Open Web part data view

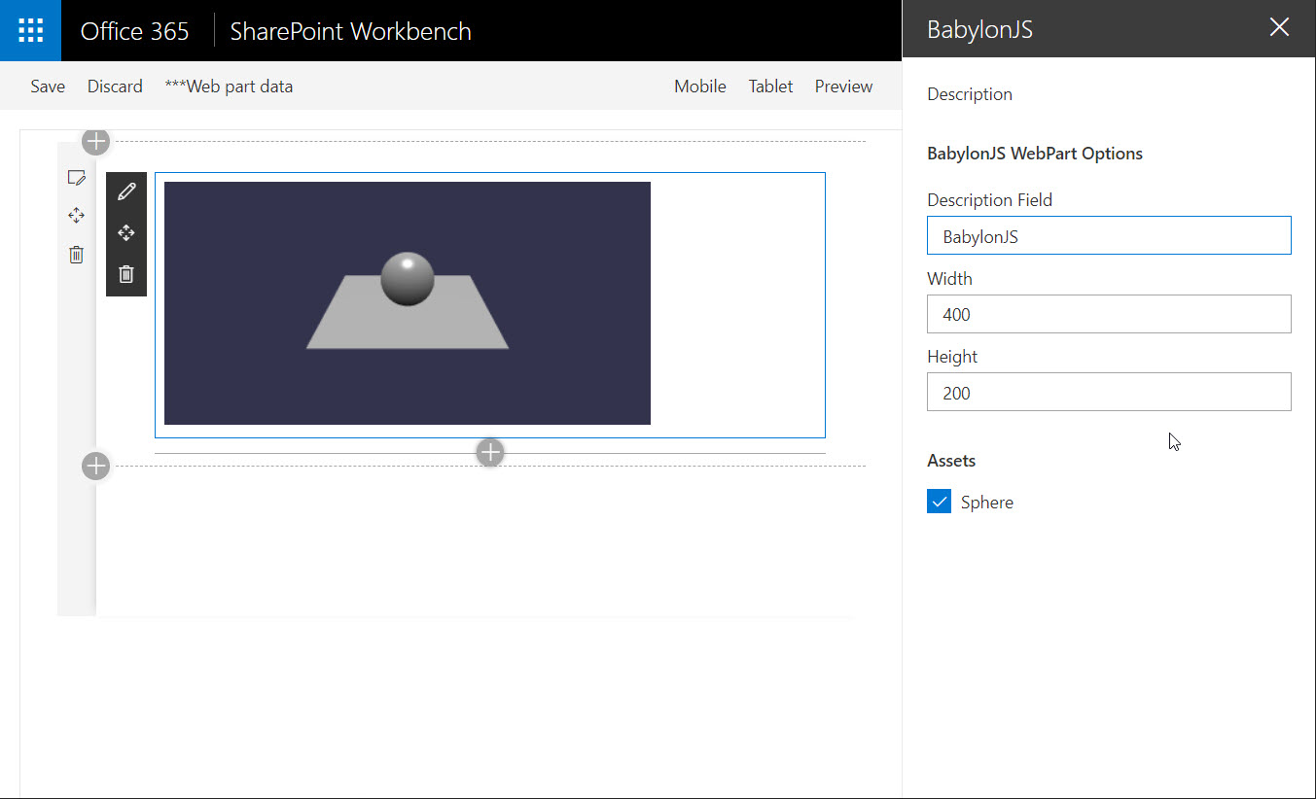[x=229, y=87]
